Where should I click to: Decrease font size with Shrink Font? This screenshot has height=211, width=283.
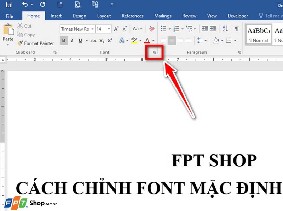point(125,29)
